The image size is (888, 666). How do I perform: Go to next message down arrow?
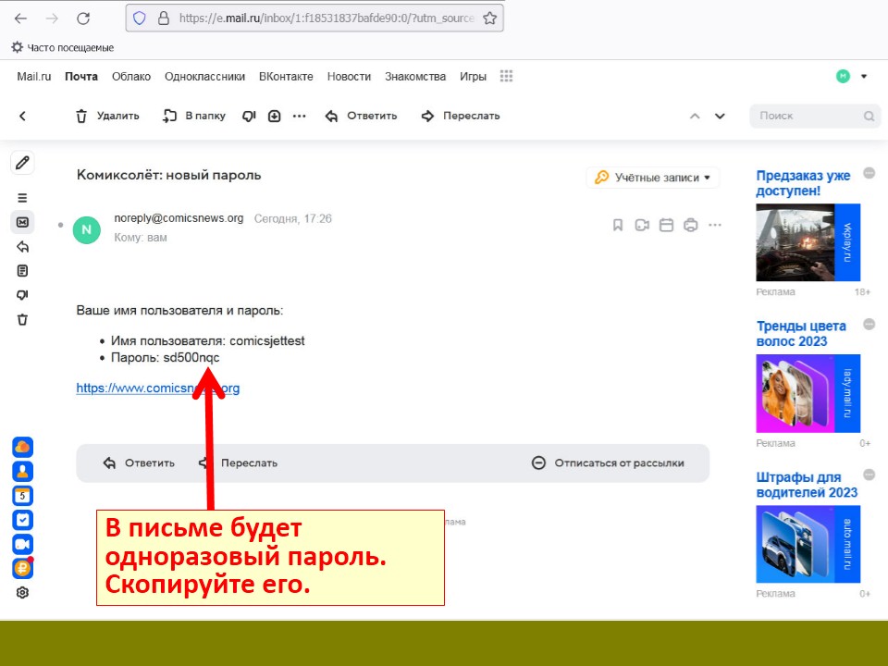720,117
